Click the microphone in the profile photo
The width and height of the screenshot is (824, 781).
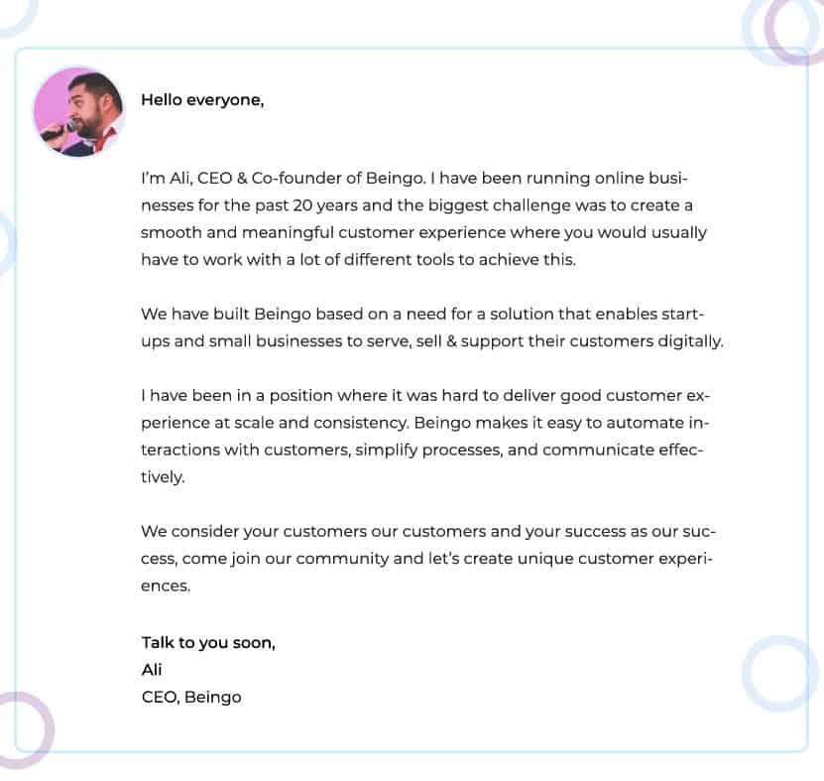click(x=58, y=131)
